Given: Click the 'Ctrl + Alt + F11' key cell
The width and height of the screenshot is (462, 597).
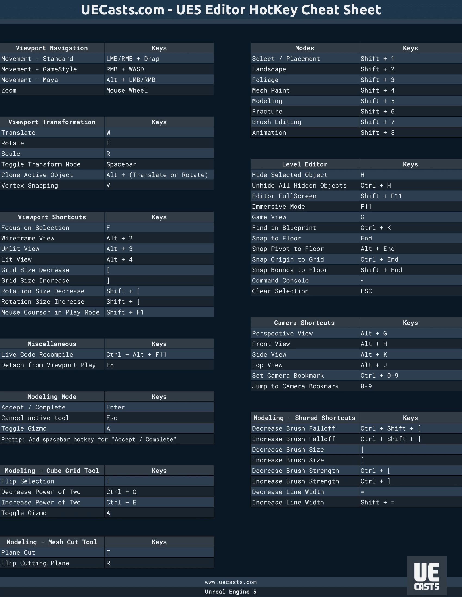Looking at the screenshot, I should (x=159, y=355).
